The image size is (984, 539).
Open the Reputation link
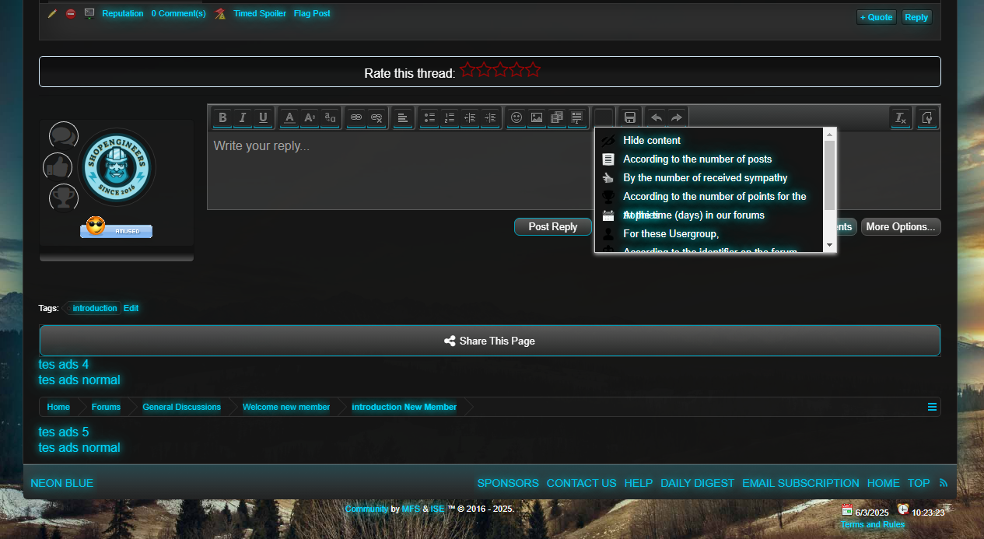pos(123,13)
